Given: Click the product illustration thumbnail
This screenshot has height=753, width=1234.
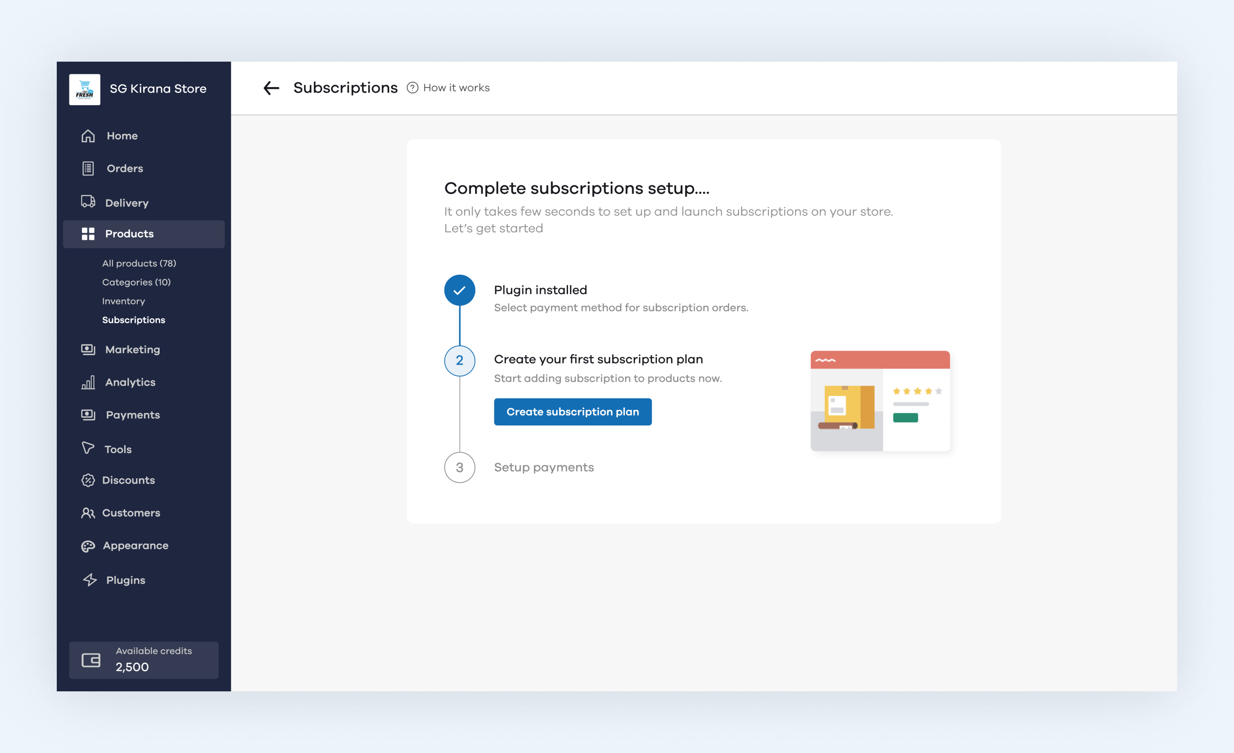Looking at the screenshot, I should point(880,401).
